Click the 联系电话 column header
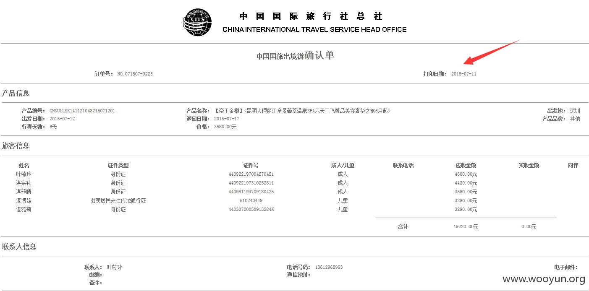The height and width of the screenshot is (291, 589). (x=403, y=165)
